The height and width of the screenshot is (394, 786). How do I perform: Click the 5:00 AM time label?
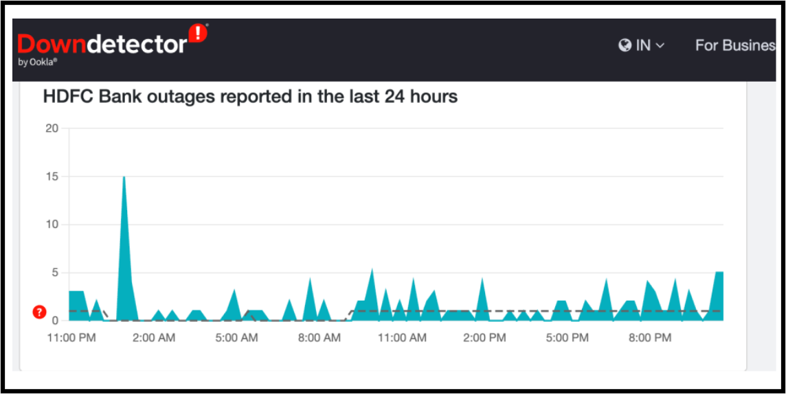[236, 338]
